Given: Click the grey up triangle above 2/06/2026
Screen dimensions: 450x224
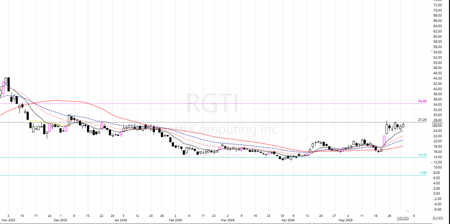Looking at the screenshot, I should [408, 211].
